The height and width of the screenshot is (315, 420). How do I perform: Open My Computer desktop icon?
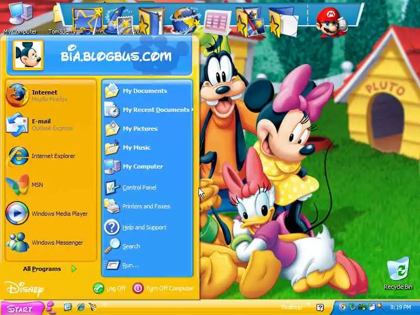(x=20, y=18)
